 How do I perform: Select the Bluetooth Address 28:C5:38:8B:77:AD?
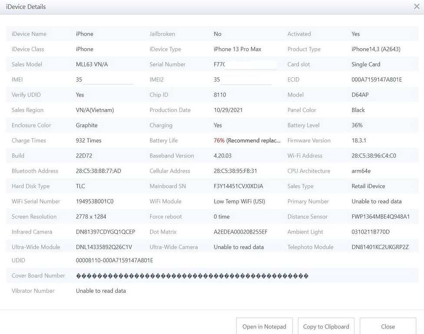point(99,171)
